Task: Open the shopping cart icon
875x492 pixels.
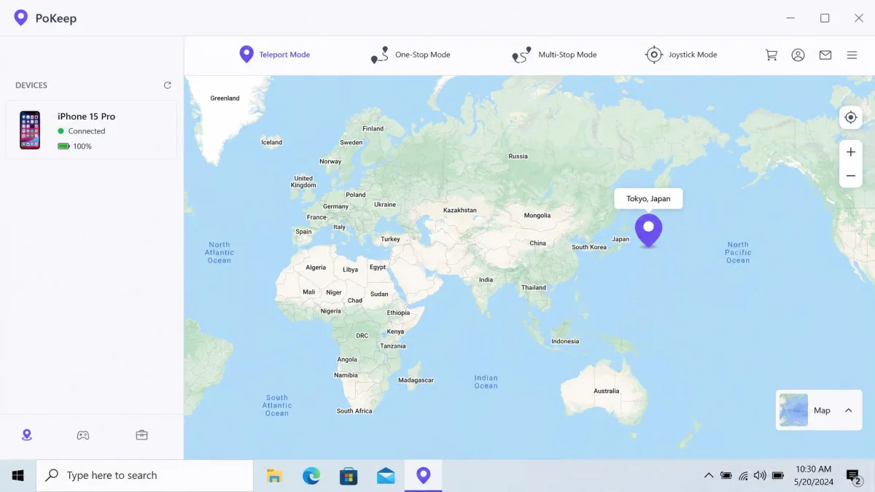Action: pyautogui.click(x=771, y=55)
